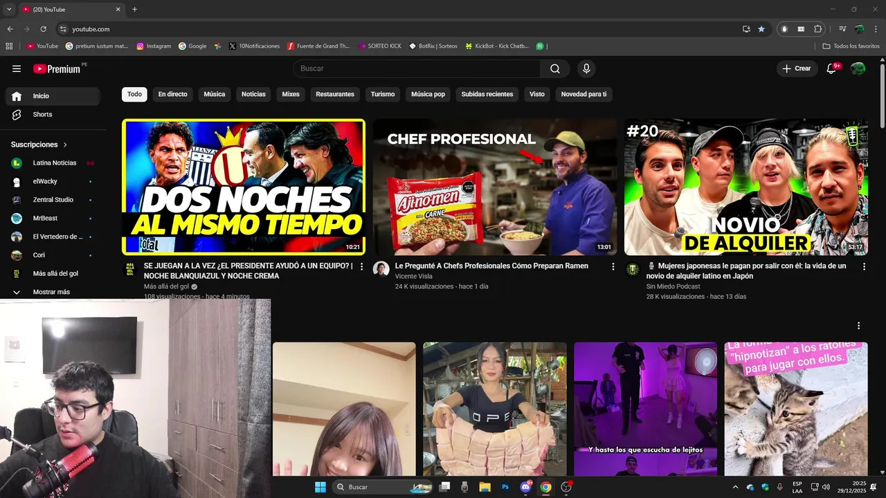Screen dimensions: 886x498
Task: Open options for the Mujeres japonesas video
Action: (864, 266)
